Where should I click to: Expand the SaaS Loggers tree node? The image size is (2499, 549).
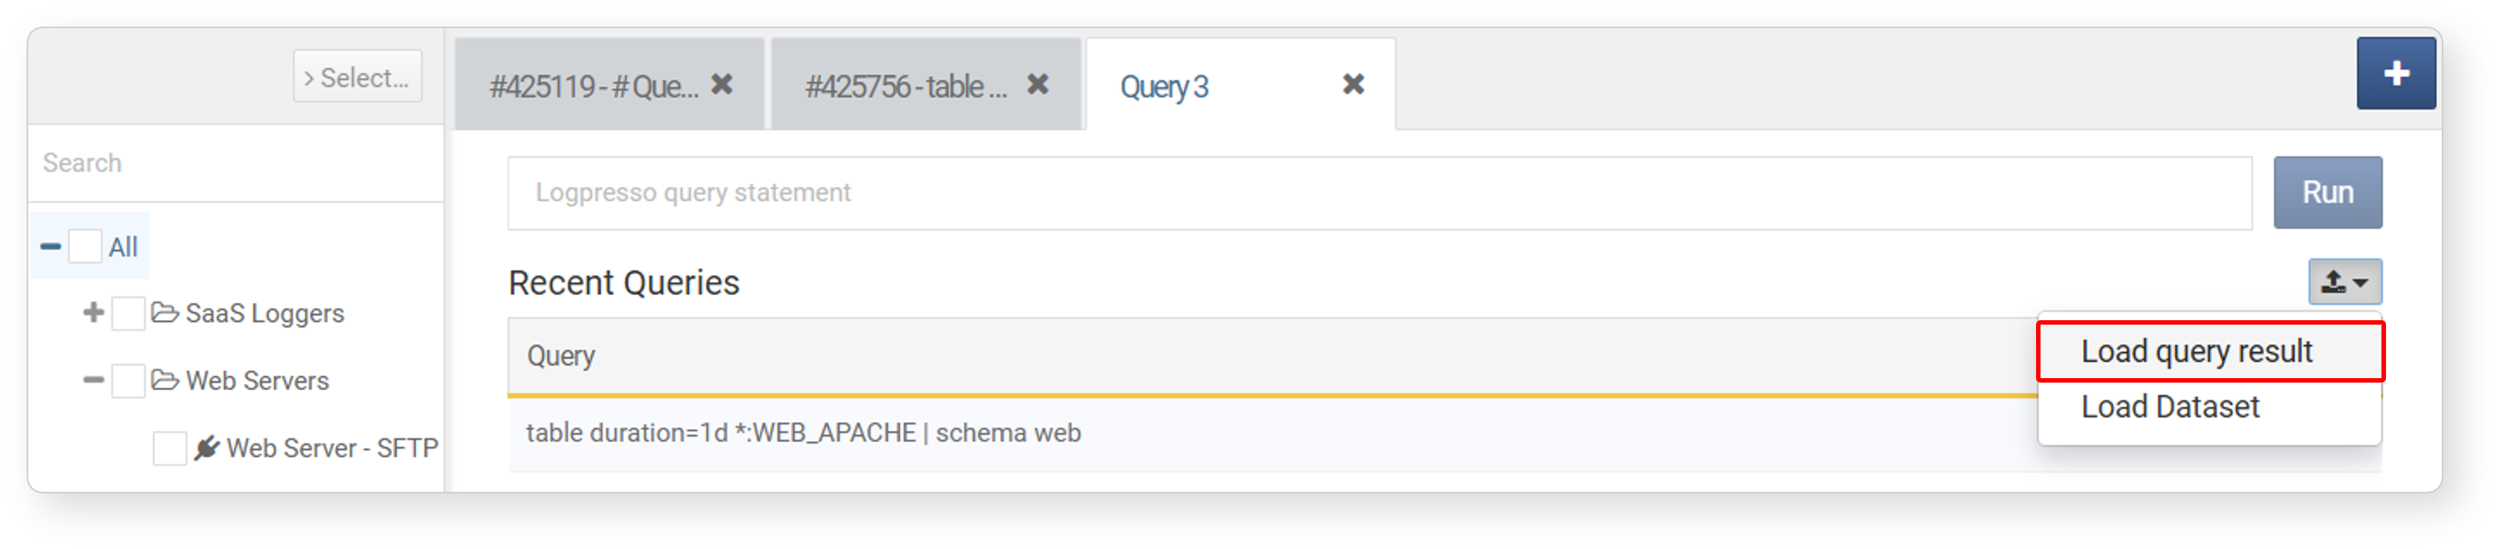93,312
